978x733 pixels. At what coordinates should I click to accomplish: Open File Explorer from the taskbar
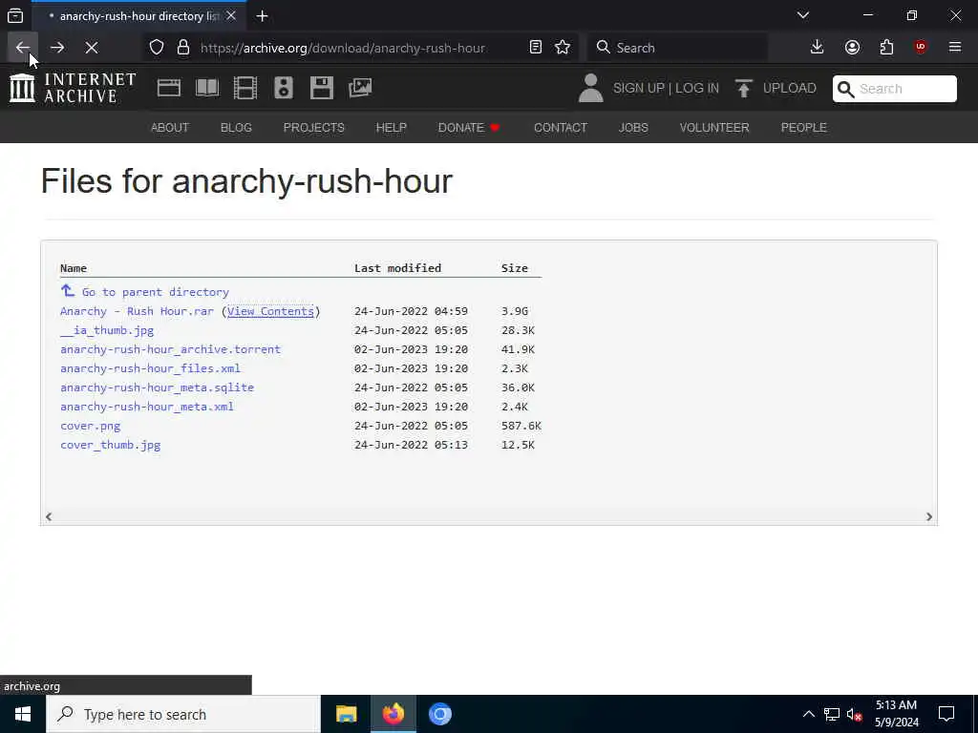pyautogui.click(x=346, y=714)
